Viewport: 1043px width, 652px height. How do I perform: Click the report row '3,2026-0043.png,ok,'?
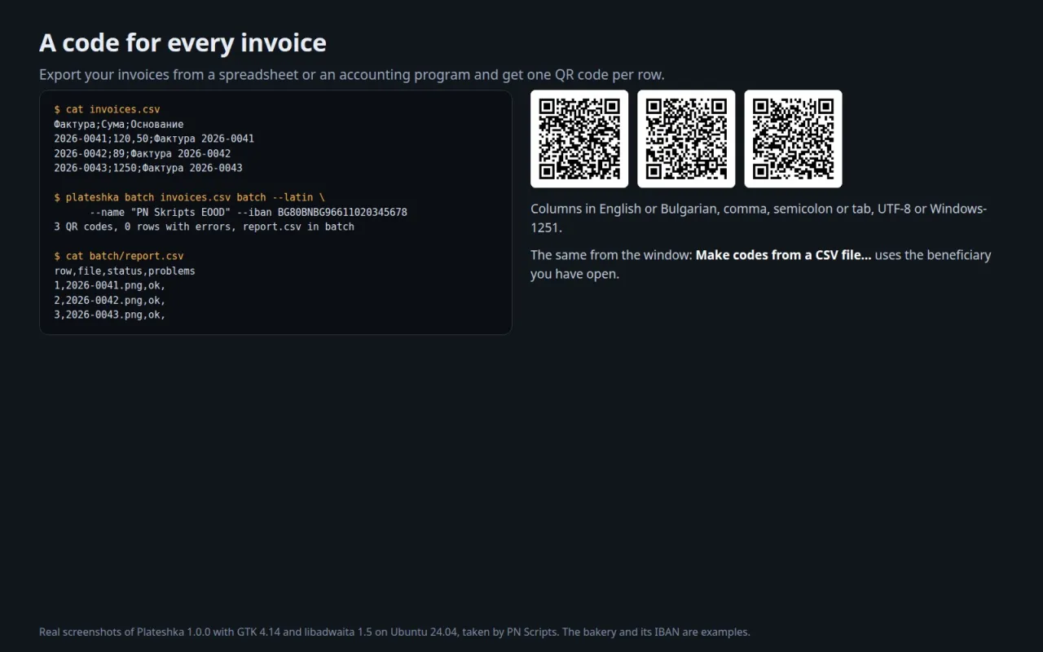[x=110, y=315]
